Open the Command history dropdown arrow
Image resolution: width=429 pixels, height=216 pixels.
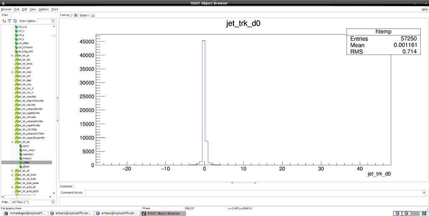(x=424, y=193)
